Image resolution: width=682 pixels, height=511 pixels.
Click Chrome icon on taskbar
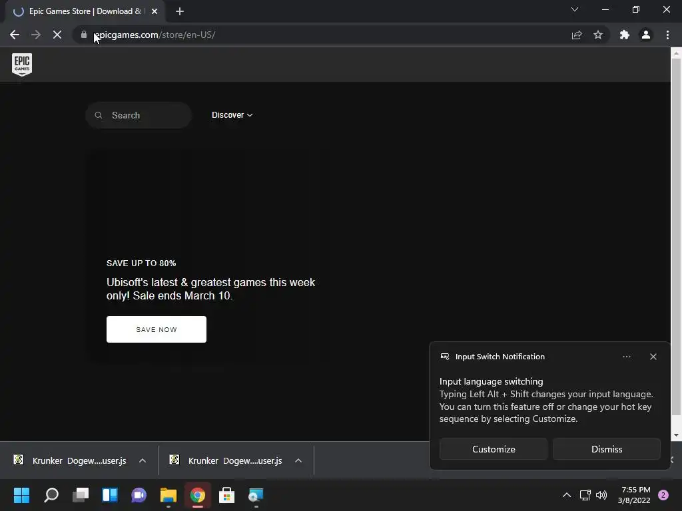tap(197, 495)
